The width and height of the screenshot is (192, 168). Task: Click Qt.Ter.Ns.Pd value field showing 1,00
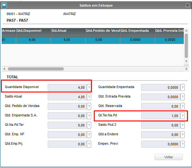[161, 116]
